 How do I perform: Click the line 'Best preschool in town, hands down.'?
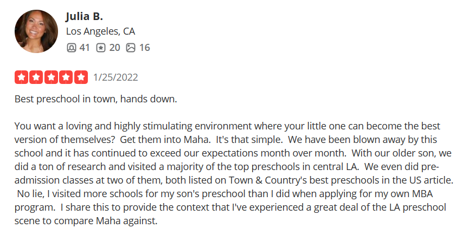tap(96, 99)
